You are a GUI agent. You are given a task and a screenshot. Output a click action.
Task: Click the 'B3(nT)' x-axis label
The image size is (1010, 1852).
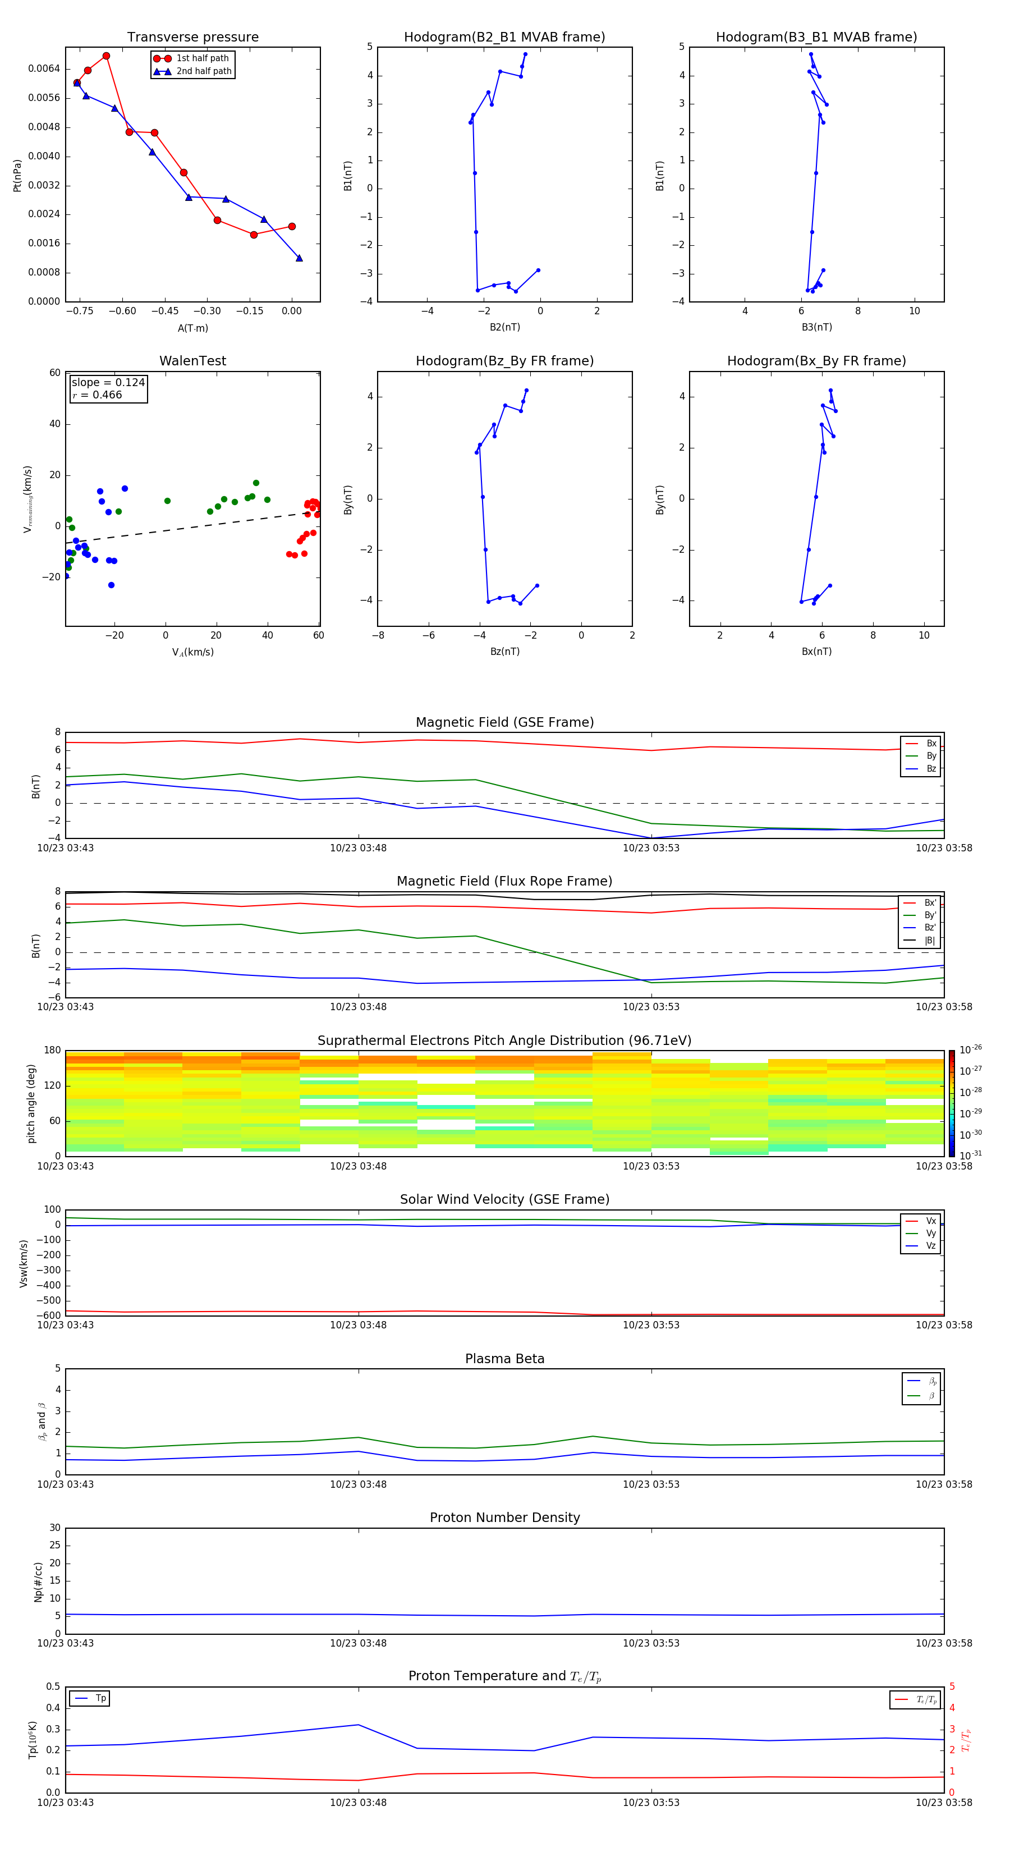click(x=816, y=327)
